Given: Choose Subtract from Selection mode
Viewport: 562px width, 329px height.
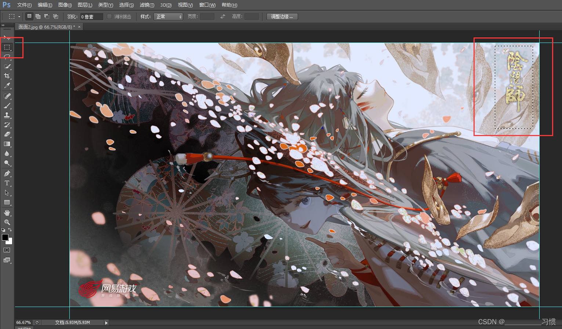Looking at the screenshot, I should tap(47, 16).
